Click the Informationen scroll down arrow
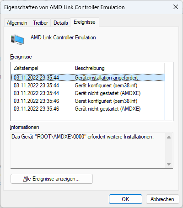183x208 pixels. (169, 164)
